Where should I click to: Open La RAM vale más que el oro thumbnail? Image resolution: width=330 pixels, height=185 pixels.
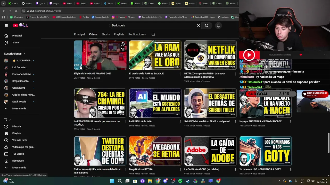click(x=155, y=55)
